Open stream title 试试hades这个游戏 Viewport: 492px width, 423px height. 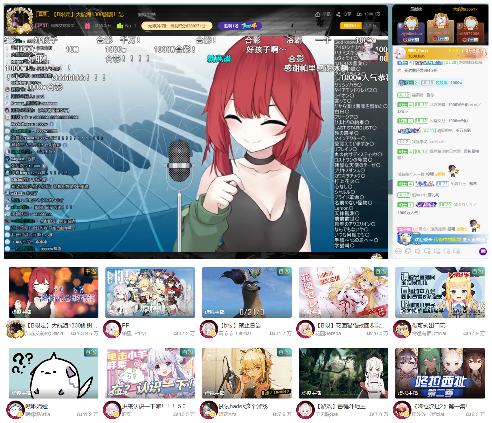[243, 406]
